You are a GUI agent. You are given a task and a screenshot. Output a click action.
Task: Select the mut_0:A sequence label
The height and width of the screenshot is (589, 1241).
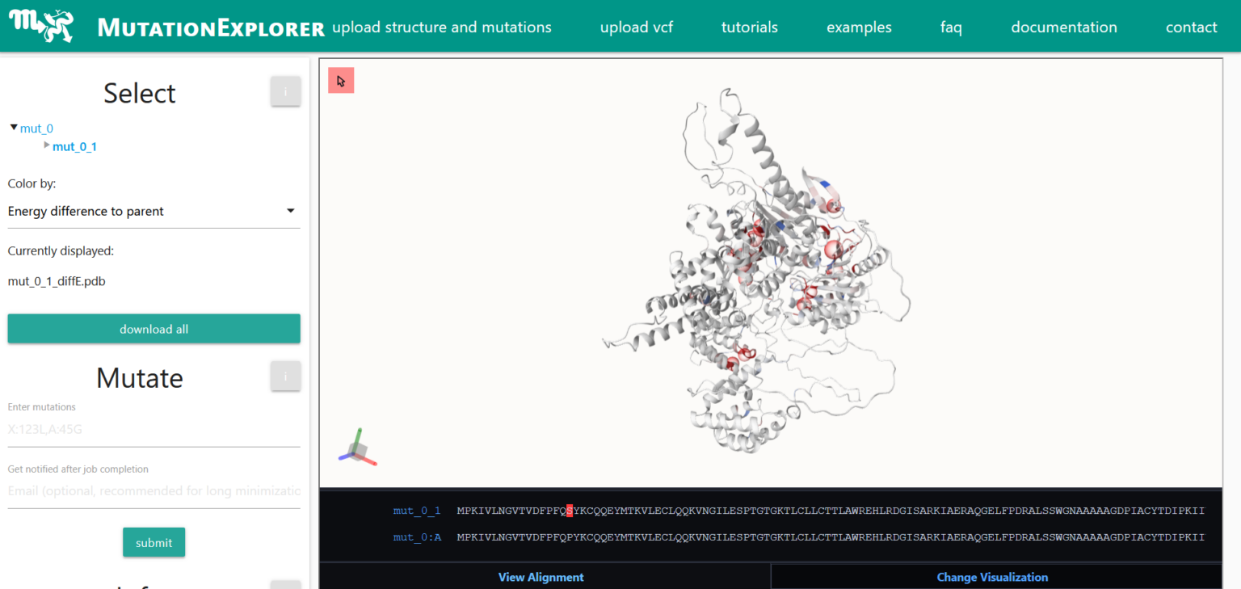pos(417,536)
